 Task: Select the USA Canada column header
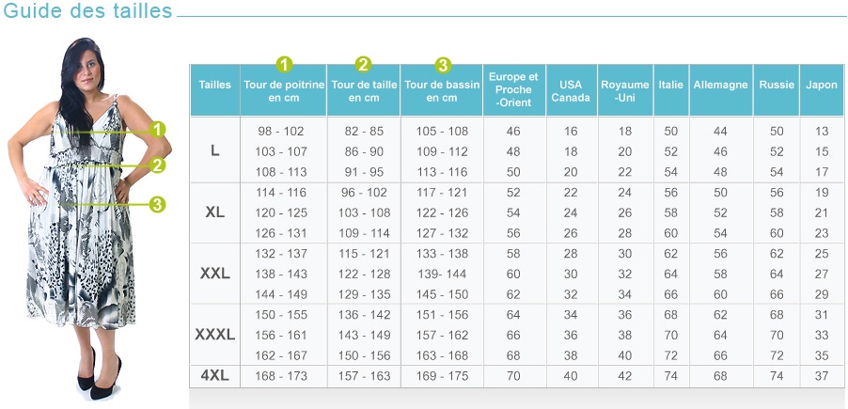tap(571, 90)
